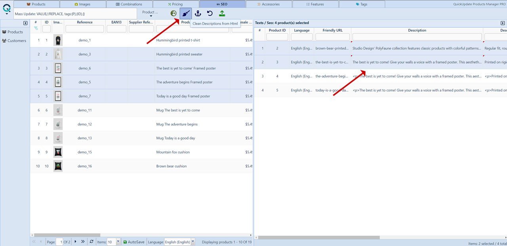Open the Product field dropdown in toolbar
This screenshot has height=246, width=507.
click(151, 14)
